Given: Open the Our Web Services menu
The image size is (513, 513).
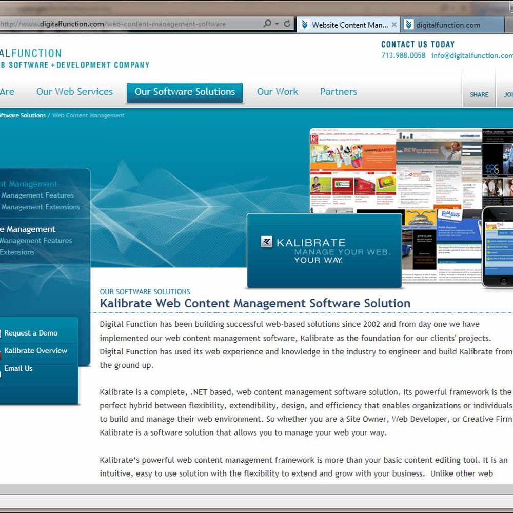Looking at the screenshot, I should pos(74,92).
